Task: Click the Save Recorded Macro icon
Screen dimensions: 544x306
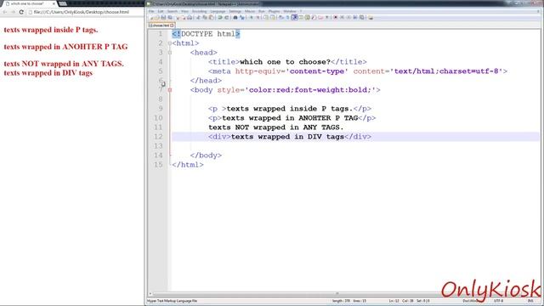Action: click(x=362, y=17)
